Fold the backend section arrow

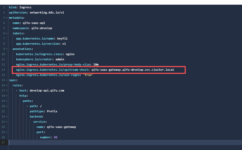pyautogui.click(x=7, y=116)
